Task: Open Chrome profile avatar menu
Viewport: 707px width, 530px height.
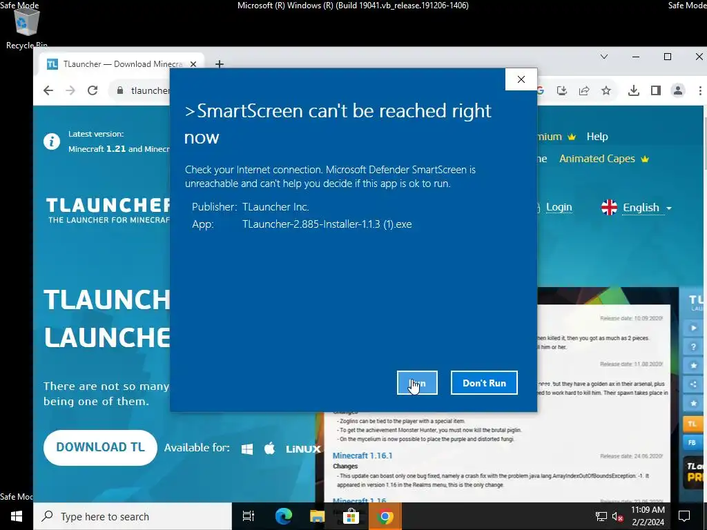Action: (678, 90)
